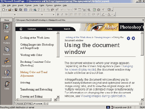Switch to the HTML tab
Viewport: 145px width, 109px height.
click(x=29, y=104)
